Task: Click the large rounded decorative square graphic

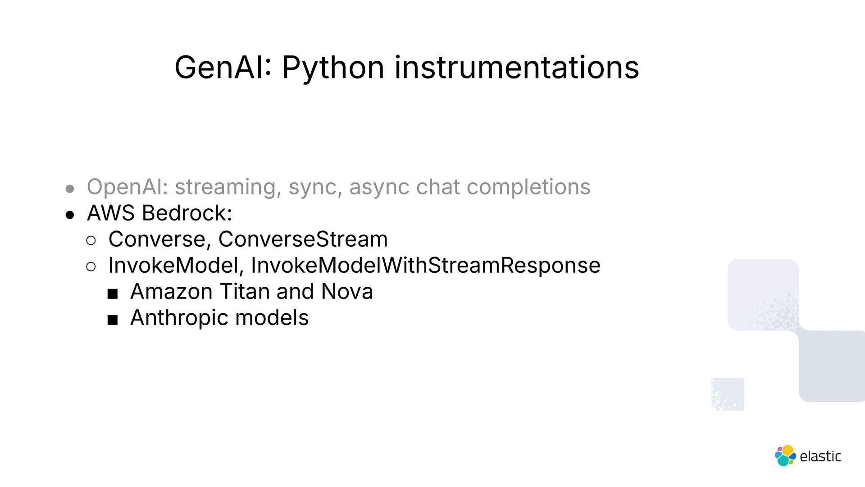Action: point(763,295)
